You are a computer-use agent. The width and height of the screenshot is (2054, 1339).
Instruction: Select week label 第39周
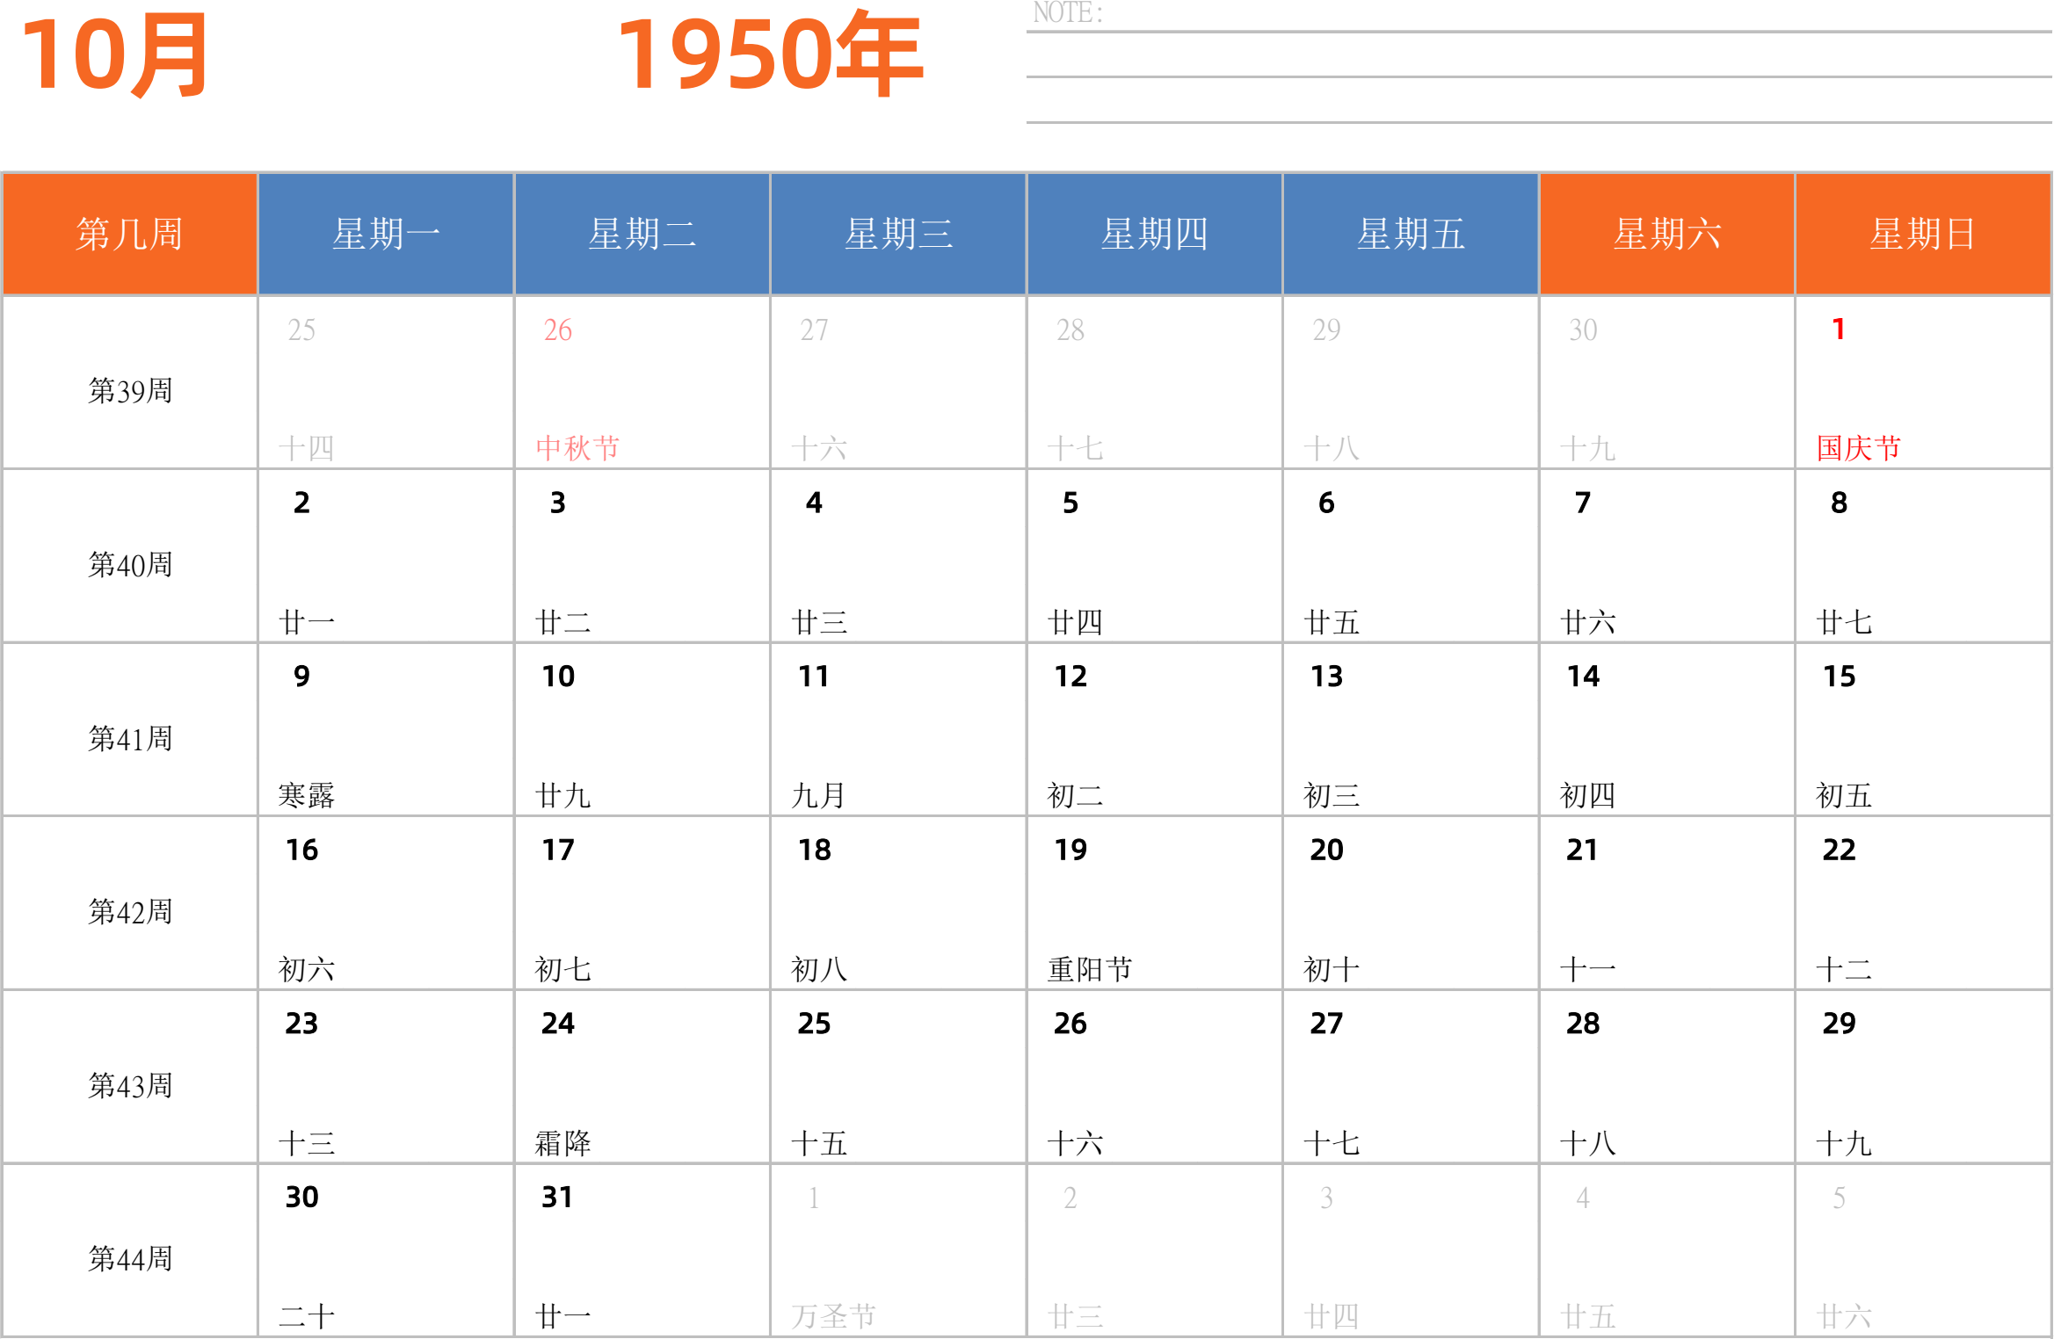(129, 390)
